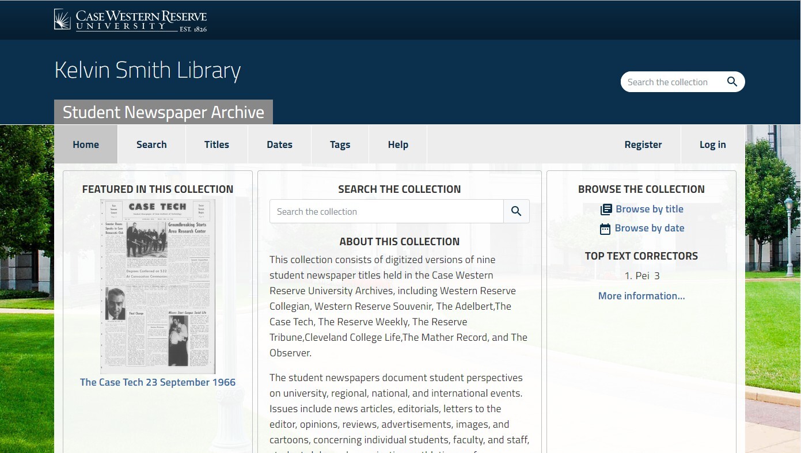The height and width of the screenshot is (453, 801).
Task: Click inside the header search field
Action: click(x=671, y=82)
